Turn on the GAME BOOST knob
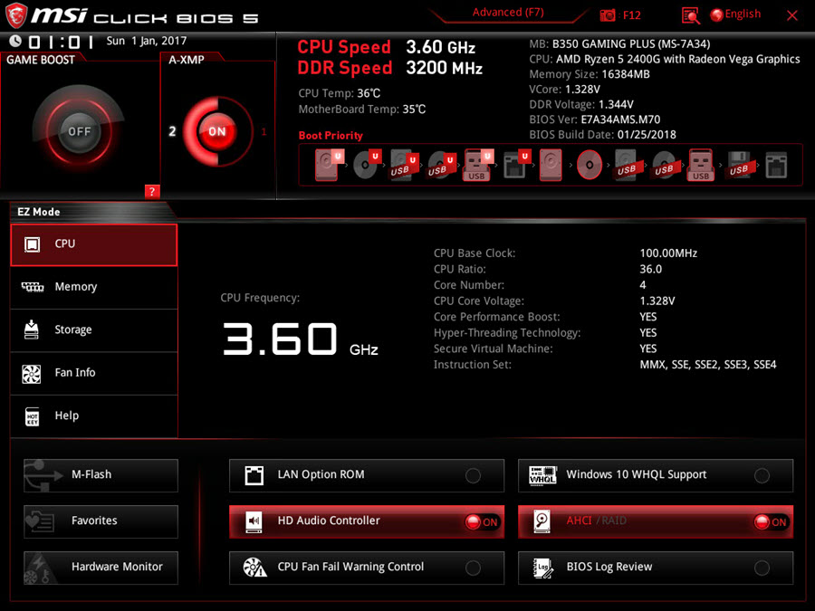815x611 pixels. (80, 131)
